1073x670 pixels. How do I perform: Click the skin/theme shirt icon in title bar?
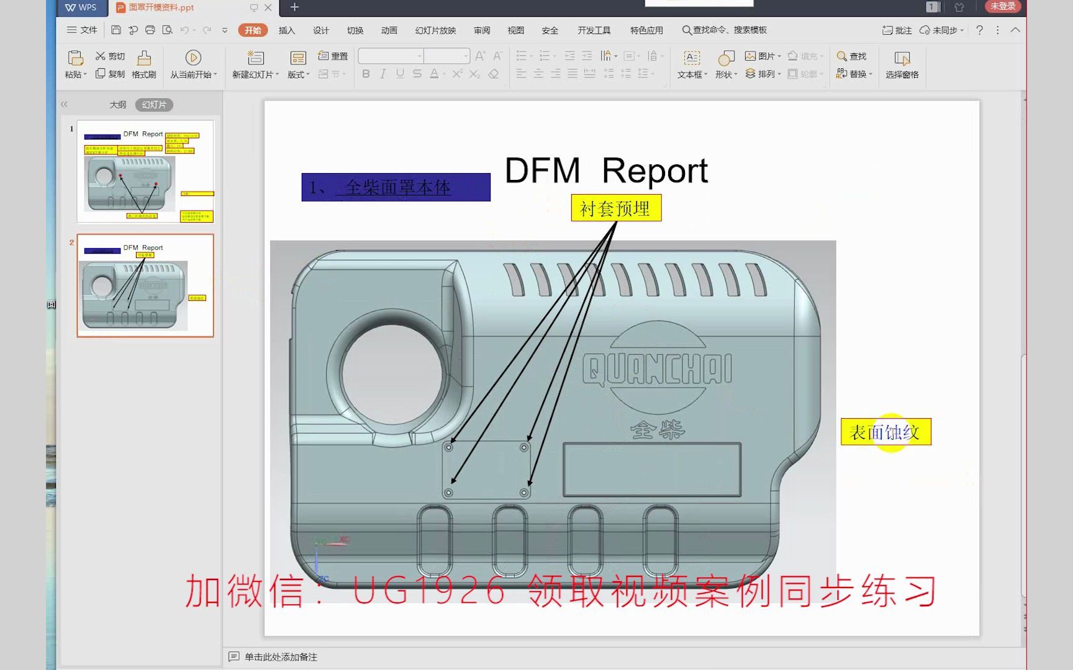[959, 7]
